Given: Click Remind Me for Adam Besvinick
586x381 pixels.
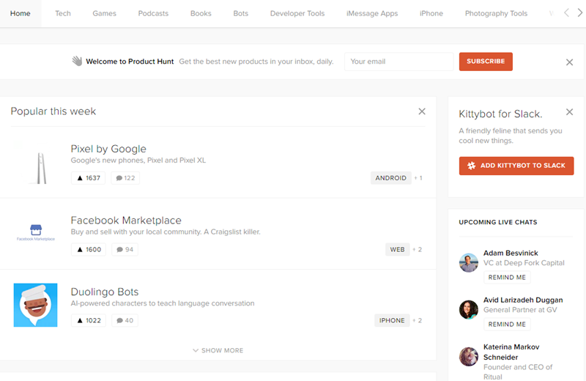Looking at the screenshot, I should (x=507, y=278).
